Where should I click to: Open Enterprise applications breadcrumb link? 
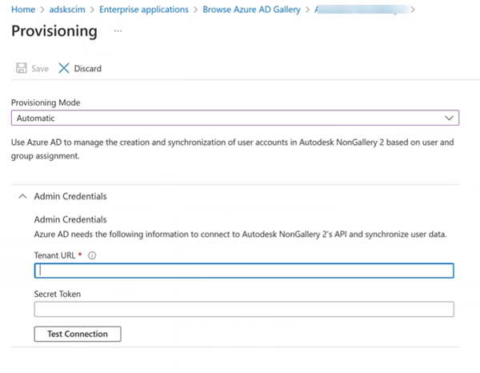point(144,10)
